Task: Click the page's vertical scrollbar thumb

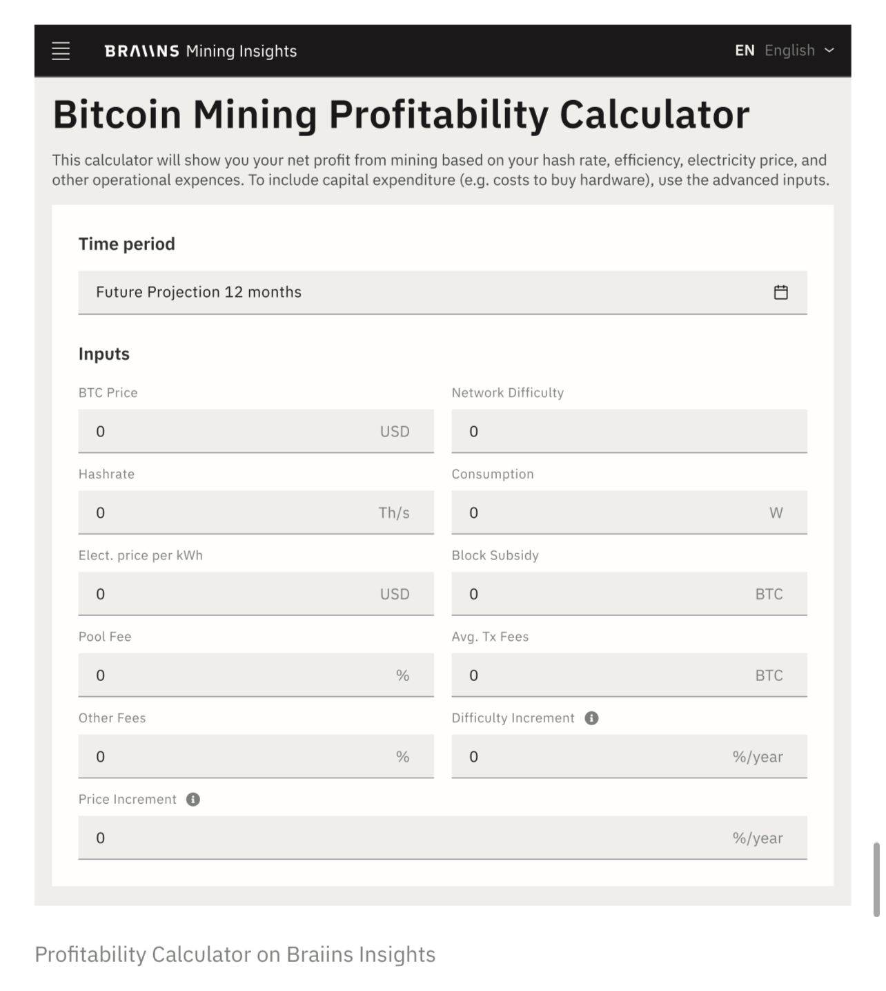Action: (x=876, y=879)
